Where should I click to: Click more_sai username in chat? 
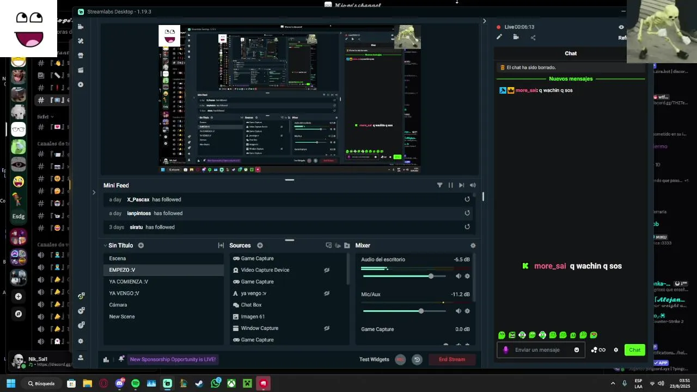(x=525, y=90)
